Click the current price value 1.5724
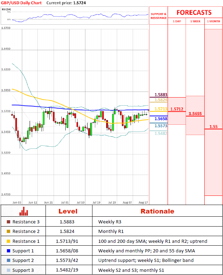223x275 pixels. (x=80, y=3)
